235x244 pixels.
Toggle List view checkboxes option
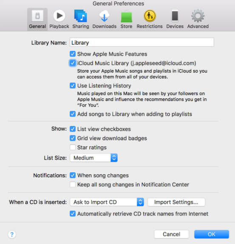click(x=73, y=129)
